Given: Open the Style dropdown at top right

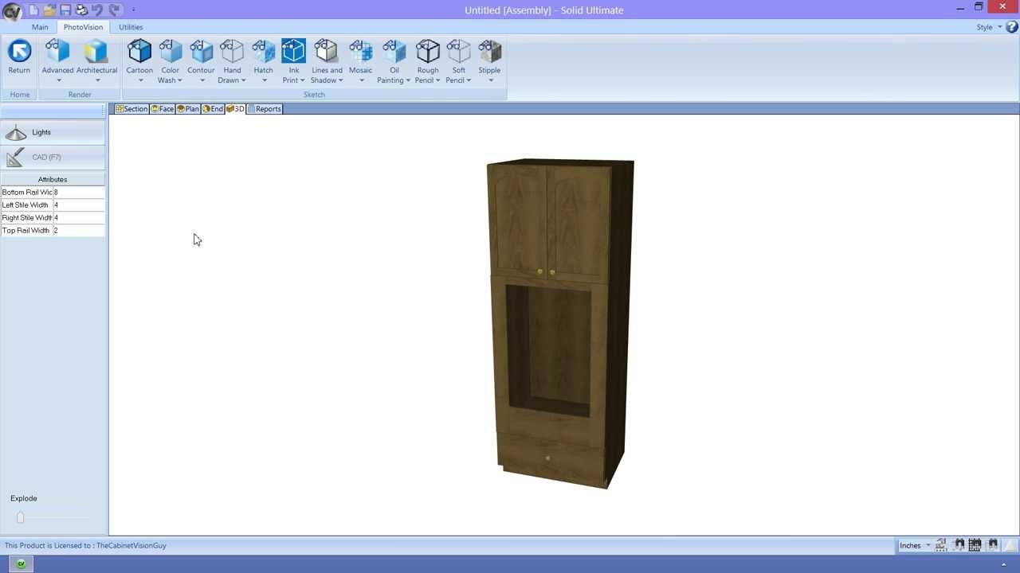Looking at the screenshot, I should click(x=989, y=27).
